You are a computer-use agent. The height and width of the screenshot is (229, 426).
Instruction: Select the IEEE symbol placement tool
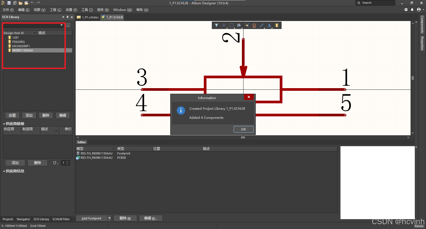click(x=254, y=25)
